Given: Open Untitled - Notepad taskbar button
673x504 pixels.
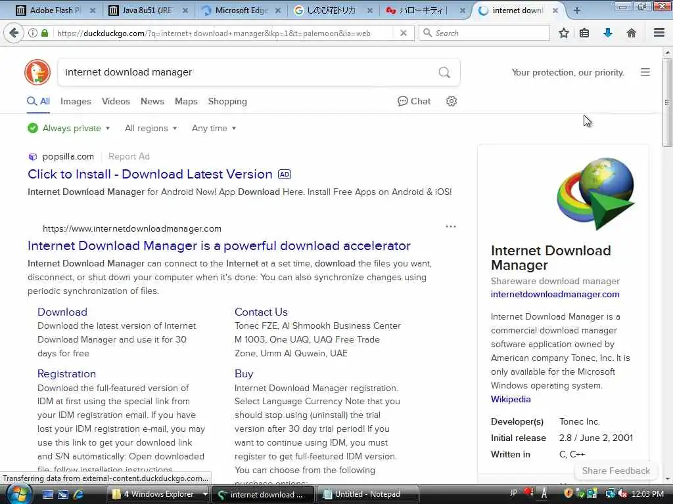Looking at the screenshot, I should (367, 494).
